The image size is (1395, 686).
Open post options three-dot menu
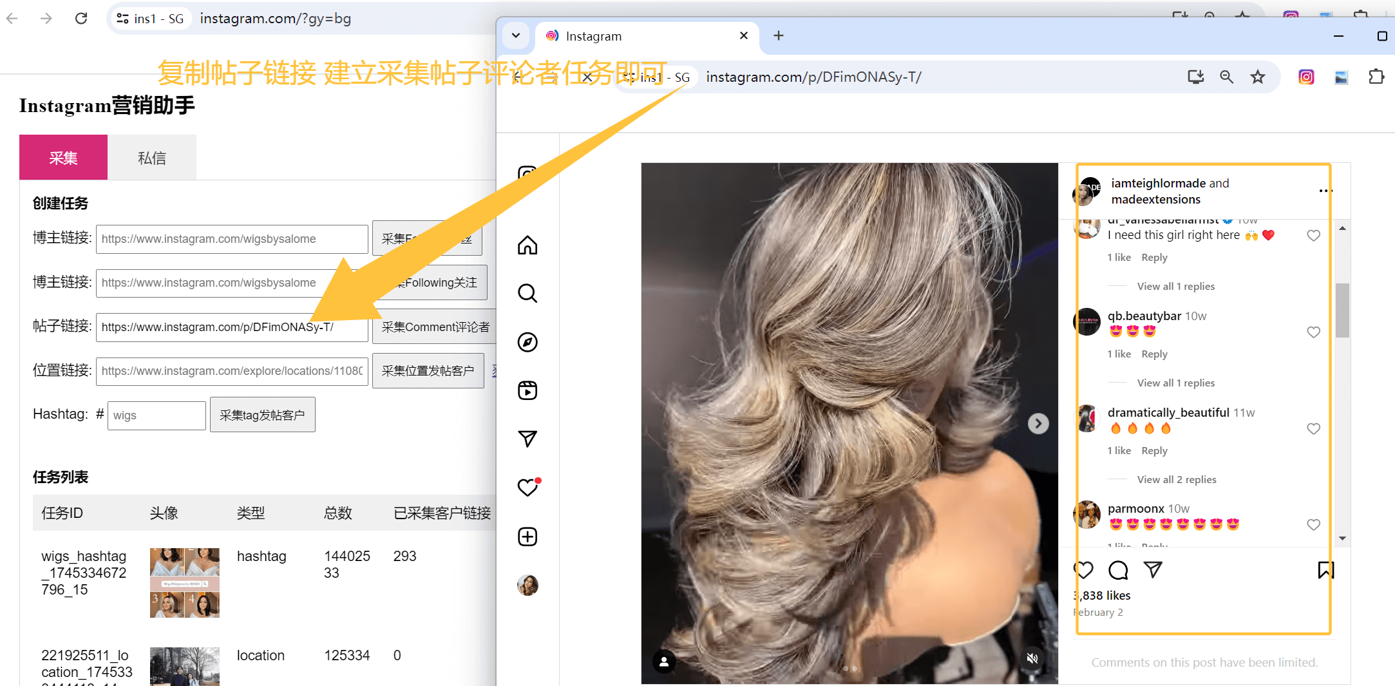tap(1325, 191)
